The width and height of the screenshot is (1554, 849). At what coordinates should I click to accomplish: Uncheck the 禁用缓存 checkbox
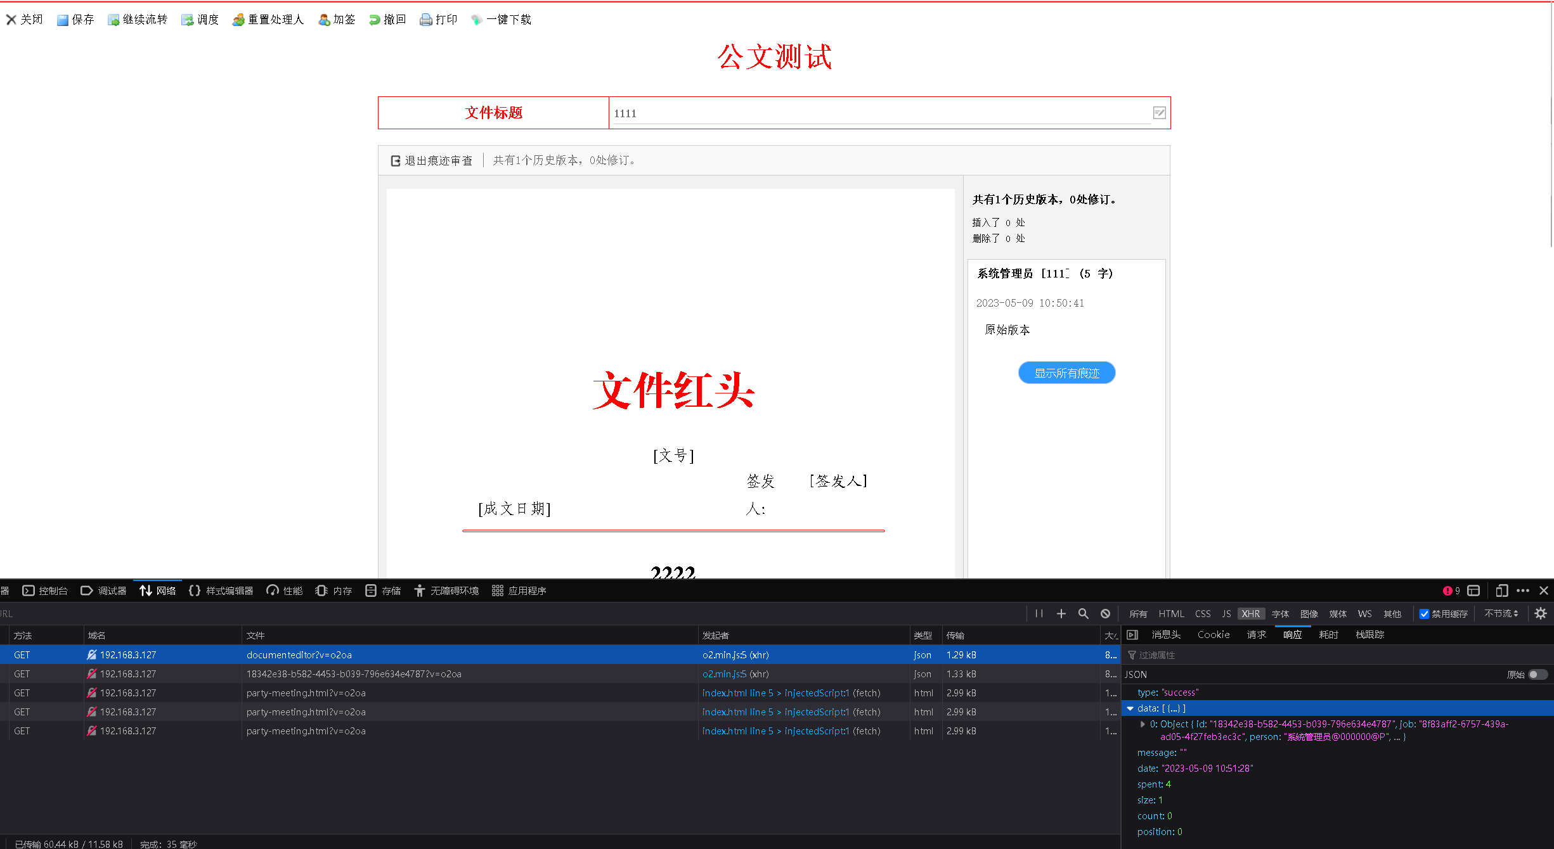pyautogui.click(x=1424, y=613)
